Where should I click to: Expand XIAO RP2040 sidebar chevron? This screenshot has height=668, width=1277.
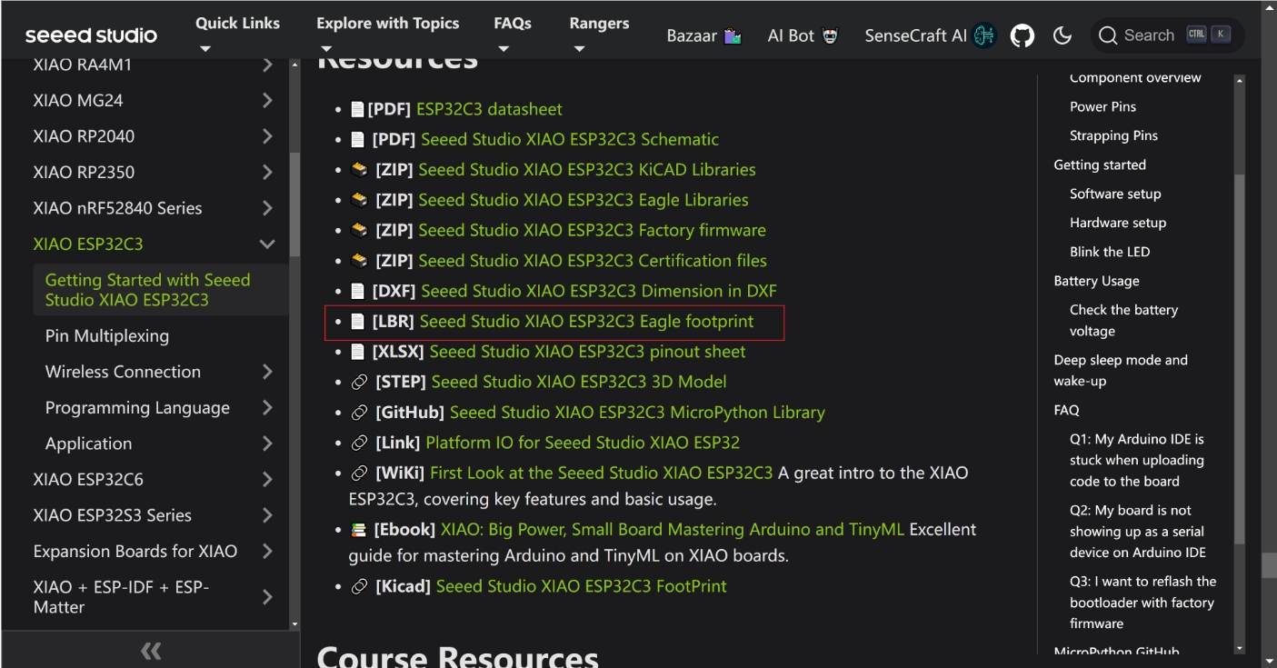click(267, 136)
